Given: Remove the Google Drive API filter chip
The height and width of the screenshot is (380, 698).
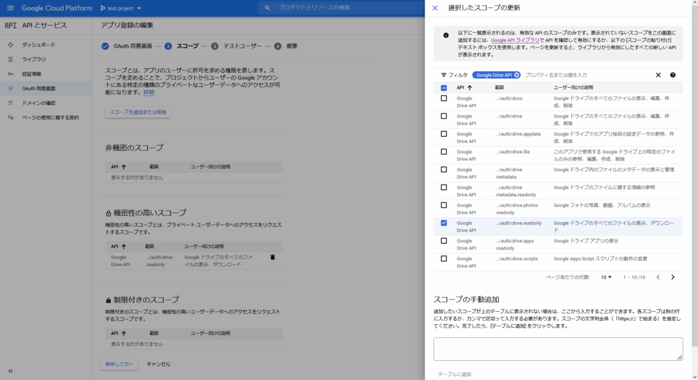Looking at the screenshot, I should pos(517,75).
